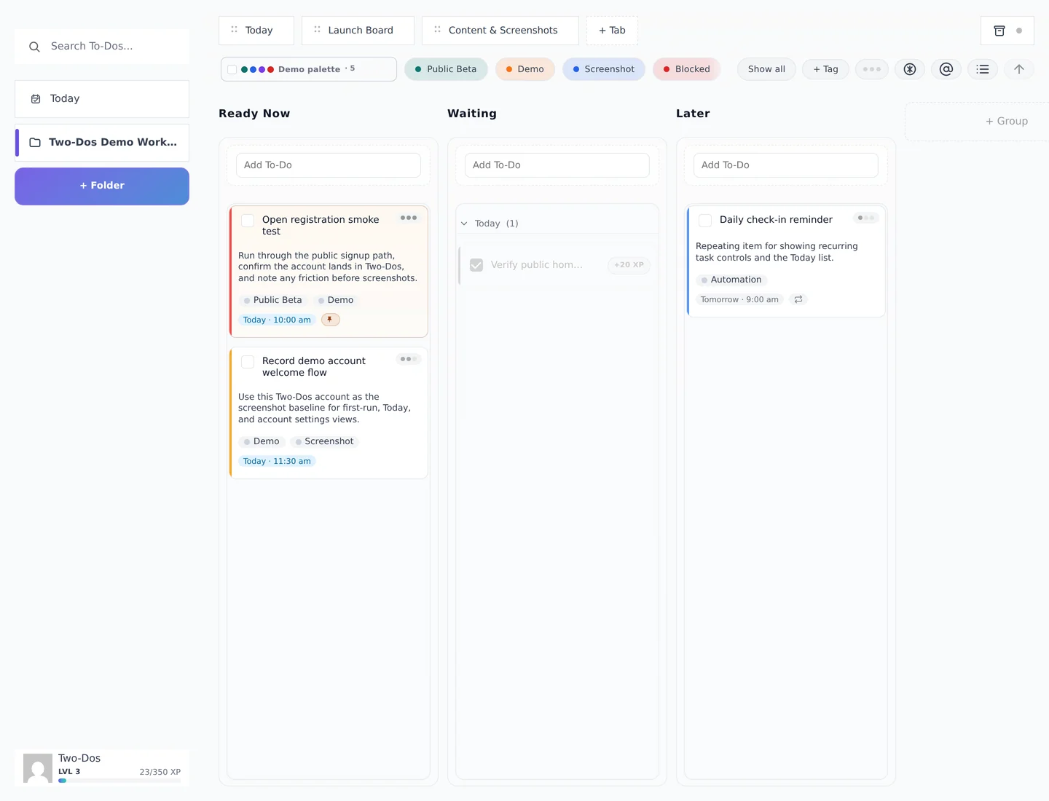Image resolution: width=1049 pixels, height=801 pixels.
Task: Create a new folder with + Folder
Action: point(102,186)
